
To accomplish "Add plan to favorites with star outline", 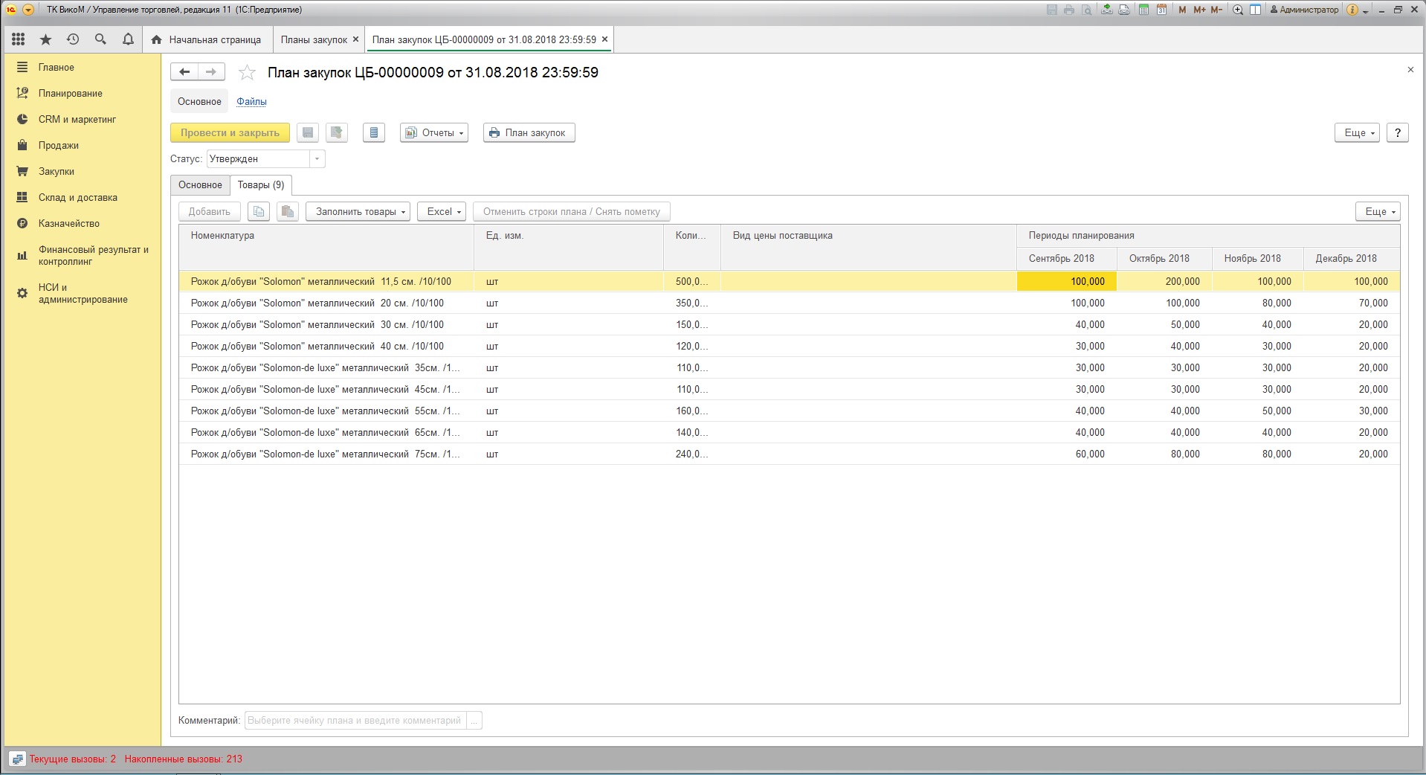I will click(x=247, y=72).
